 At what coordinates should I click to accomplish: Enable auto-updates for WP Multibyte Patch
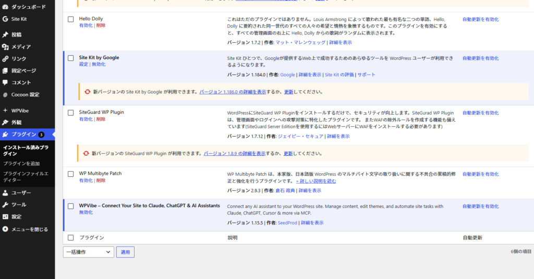click(480, 174)
